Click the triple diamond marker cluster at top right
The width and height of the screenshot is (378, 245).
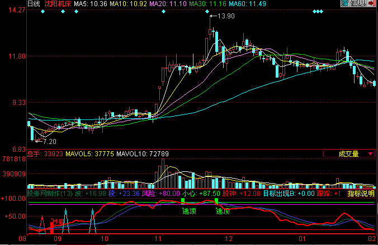point(317,12)
